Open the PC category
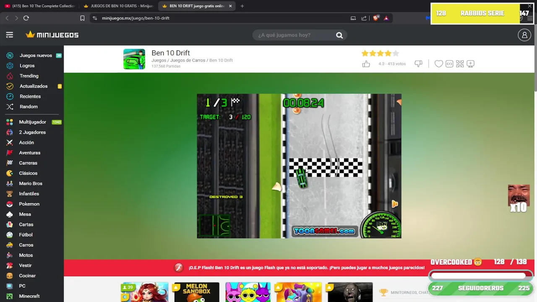The image size is (537, 302). pos(22,286)
